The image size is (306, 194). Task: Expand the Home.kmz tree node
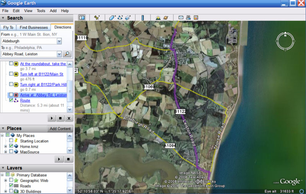[x=5, y=146]
